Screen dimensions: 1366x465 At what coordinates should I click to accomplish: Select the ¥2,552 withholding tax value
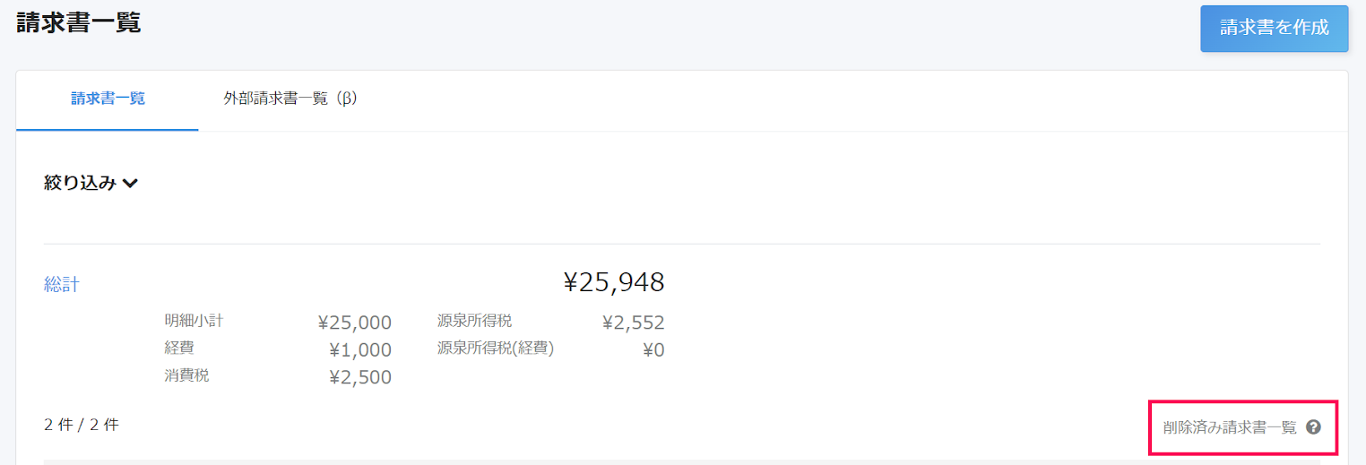click(x=634, y=323)
